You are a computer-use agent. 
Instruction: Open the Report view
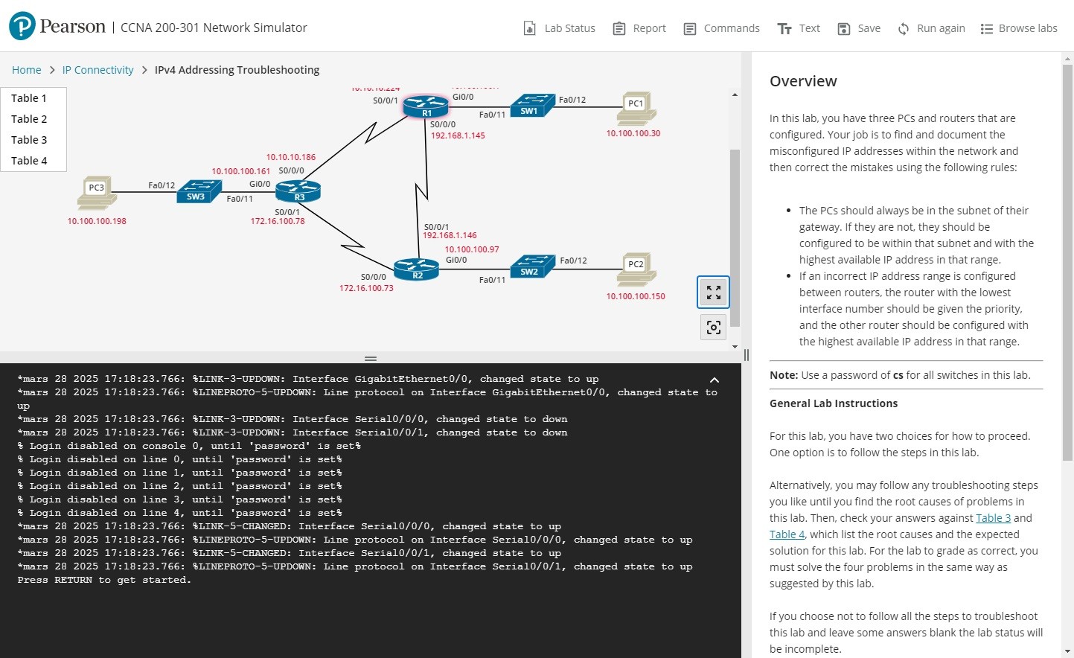[x=639, y=28]
